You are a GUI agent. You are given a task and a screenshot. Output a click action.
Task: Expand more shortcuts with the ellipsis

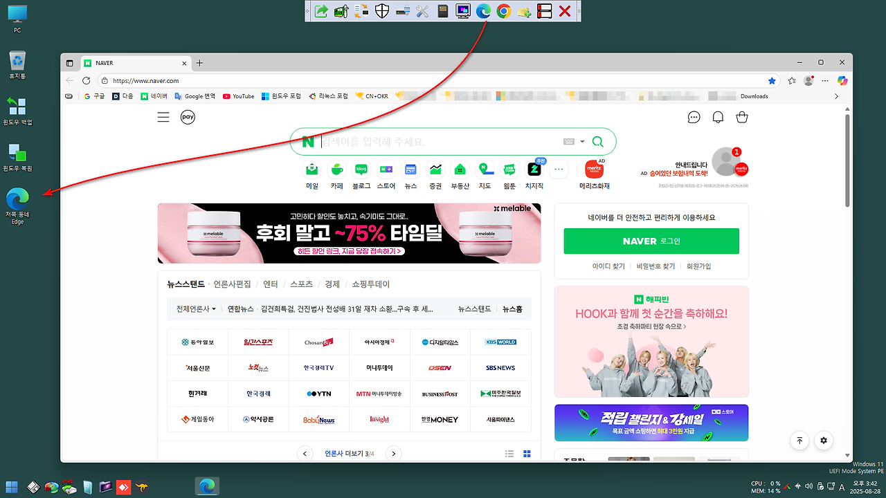point(559,169)
